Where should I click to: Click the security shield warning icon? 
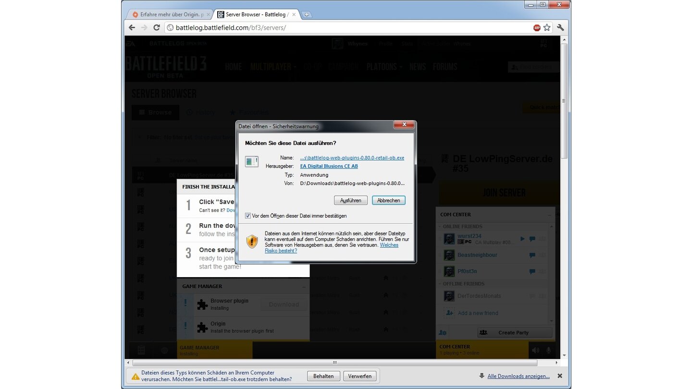[x=252, y=241]
